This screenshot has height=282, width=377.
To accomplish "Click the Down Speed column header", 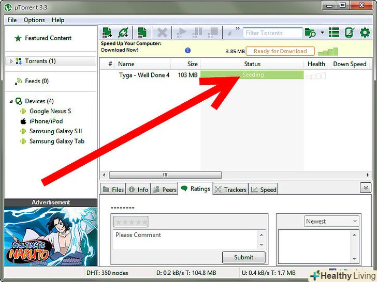I will click(x=350, y=64).
